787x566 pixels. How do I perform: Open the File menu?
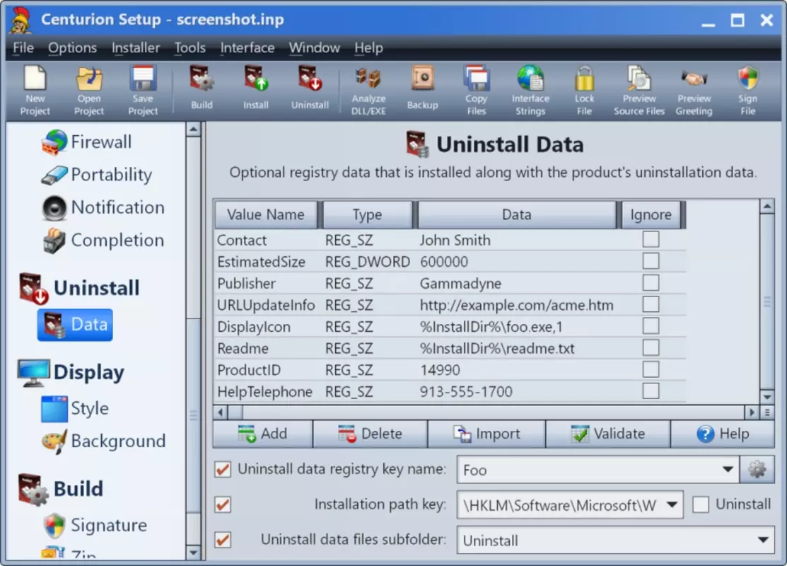pyautogui.click(x=23, y=47)
